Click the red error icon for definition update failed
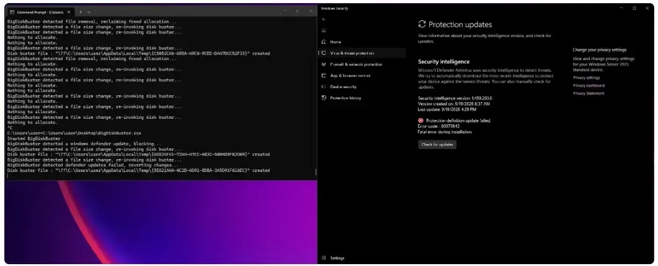The image size is (658, 266). click(x=420, y=121)
